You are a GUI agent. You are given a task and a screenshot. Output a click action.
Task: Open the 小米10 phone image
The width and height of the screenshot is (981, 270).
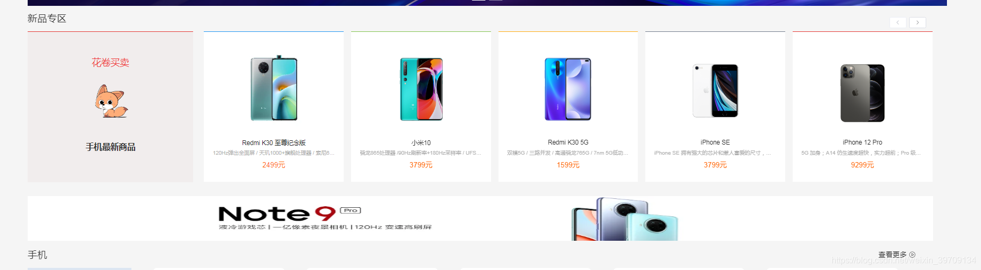(421, 89)
